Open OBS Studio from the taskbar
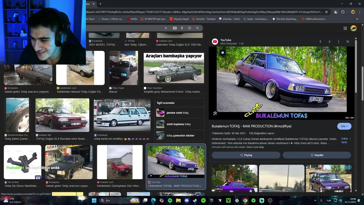This screenshot has width=364, height=205. (270, 200)
